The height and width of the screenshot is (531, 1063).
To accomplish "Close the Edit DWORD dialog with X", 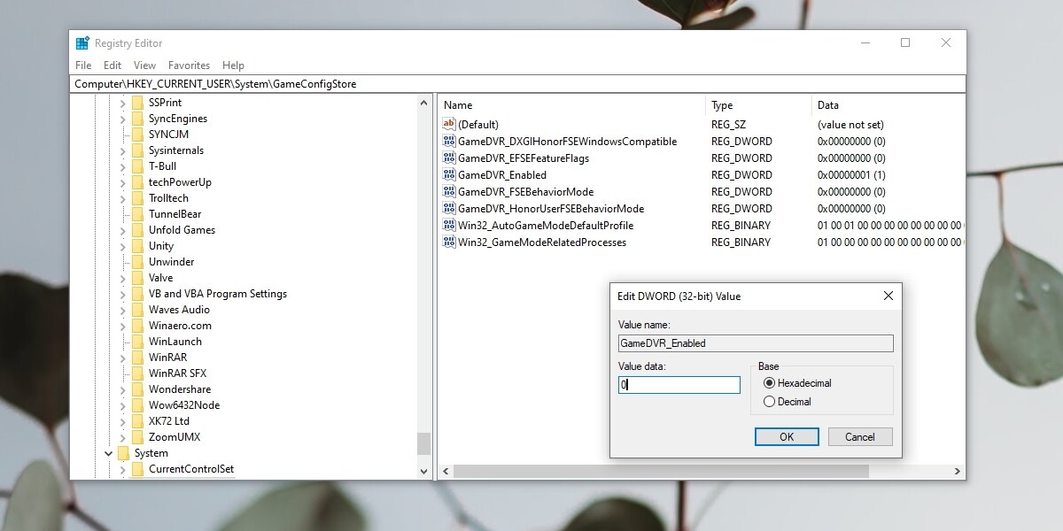I will [x=888, y=296].
